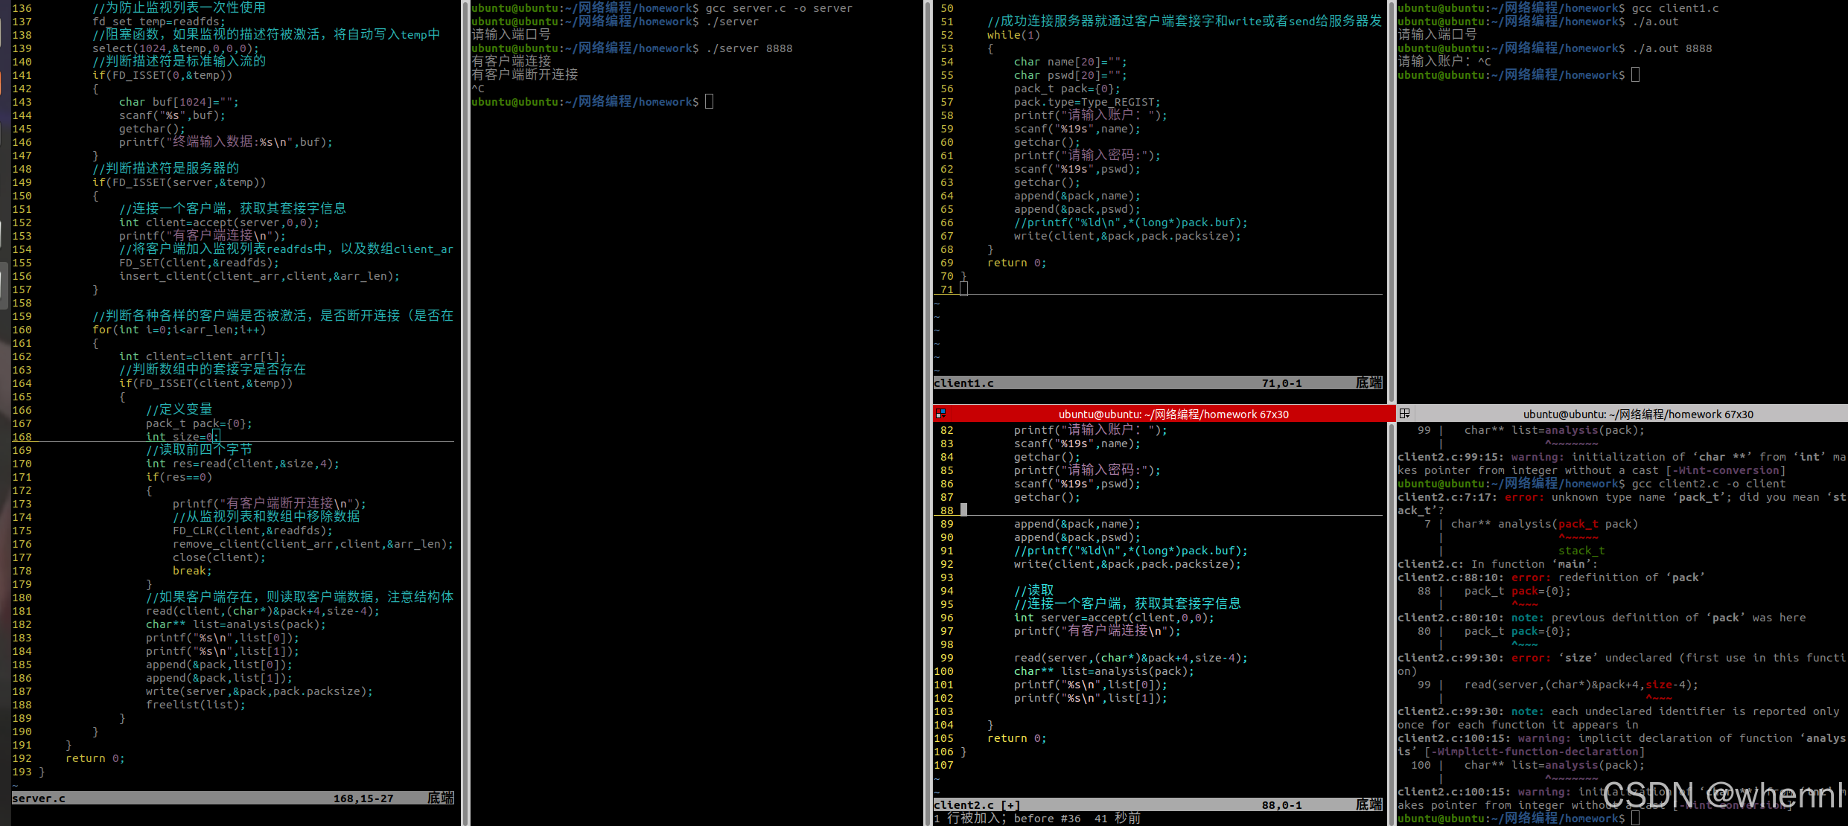Click the client2.c [+] vim status line
Screen dimensions: 1848x826
pyautogui.click(x=1158, y=805)
